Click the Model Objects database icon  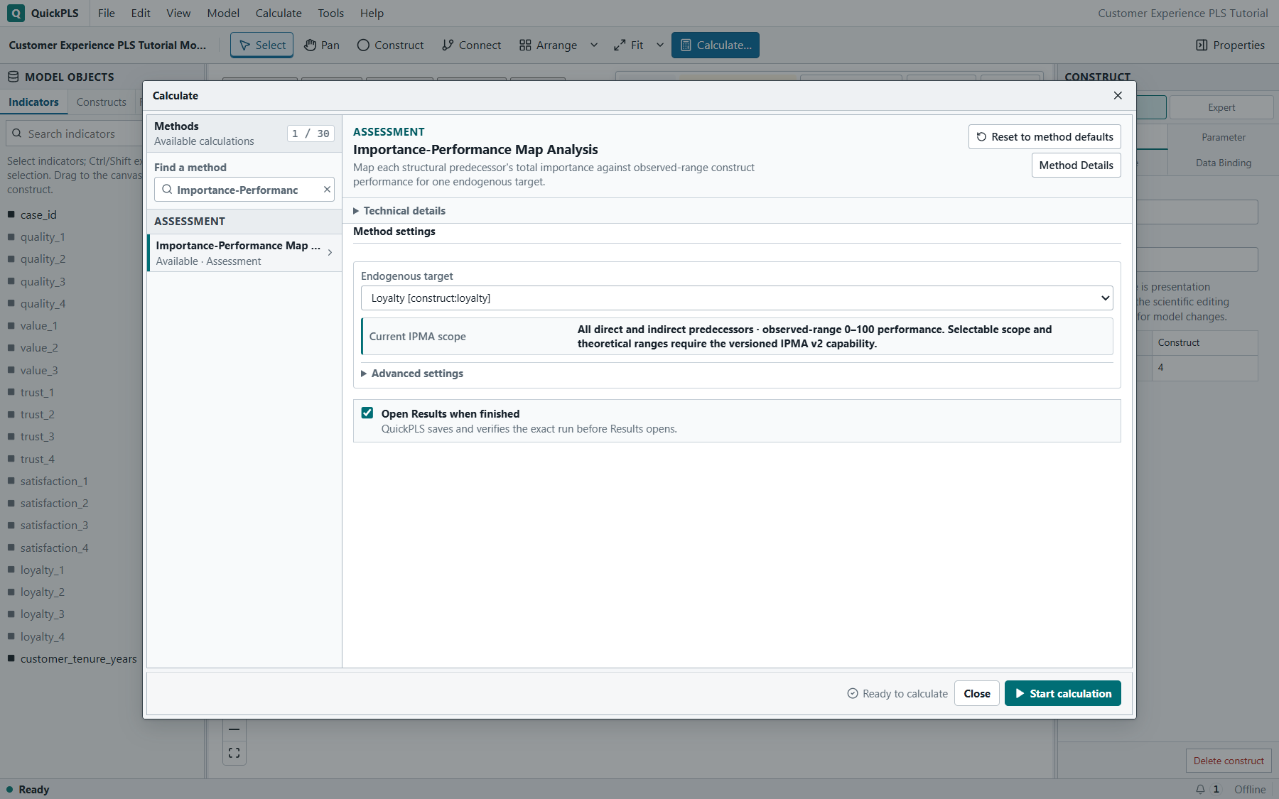pyautogui.click(x=13, y=77)
